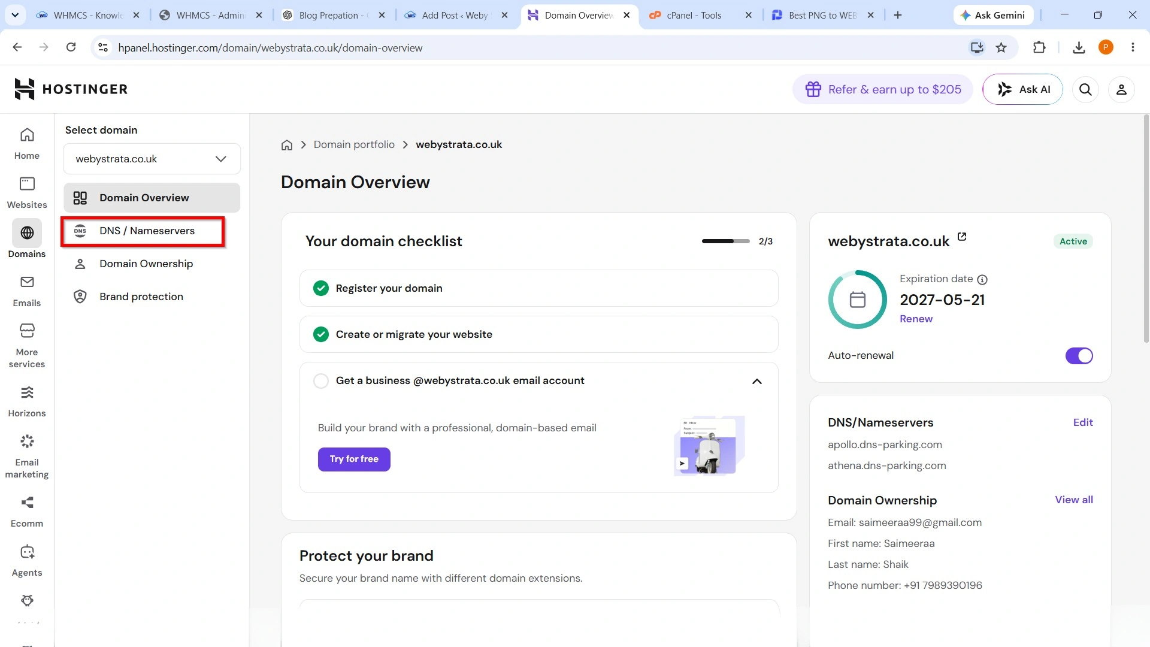Click the search magnifier icon in header
This screenshot has width=1150, height=647.
1085,89
